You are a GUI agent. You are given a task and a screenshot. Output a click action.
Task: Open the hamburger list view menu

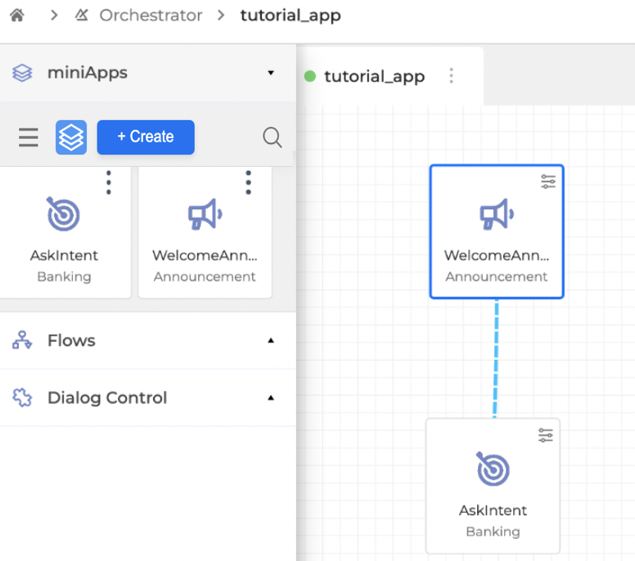click(29, 137)
